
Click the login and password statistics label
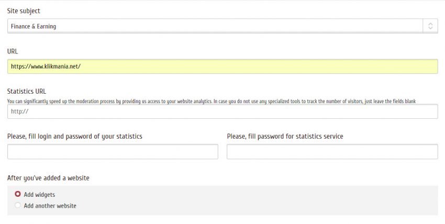(75, 137)
